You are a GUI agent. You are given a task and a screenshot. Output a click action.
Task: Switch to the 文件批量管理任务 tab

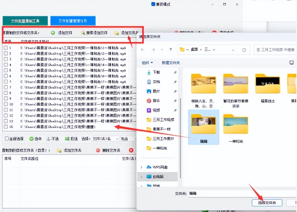73,21
